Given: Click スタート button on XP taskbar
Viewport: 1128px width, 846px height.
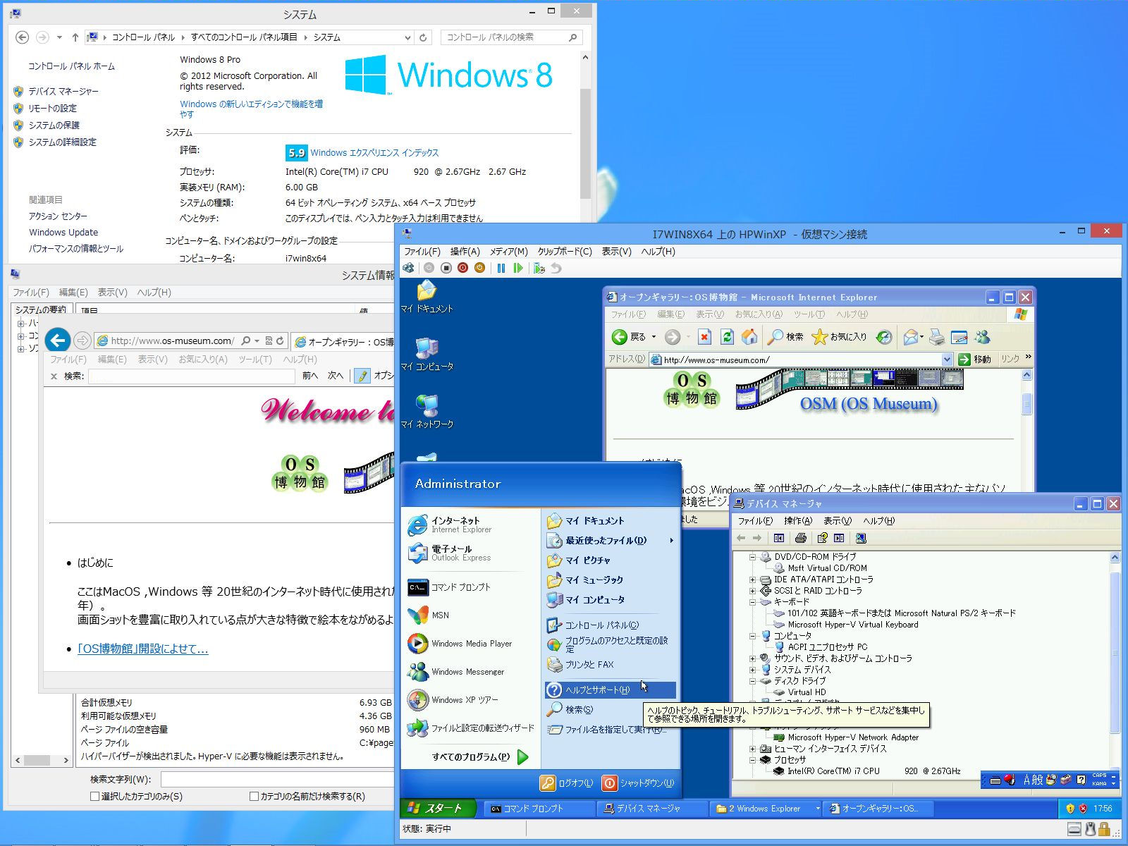Looking at the screenshot, I should pyautogui.click(x=438, y=808).
